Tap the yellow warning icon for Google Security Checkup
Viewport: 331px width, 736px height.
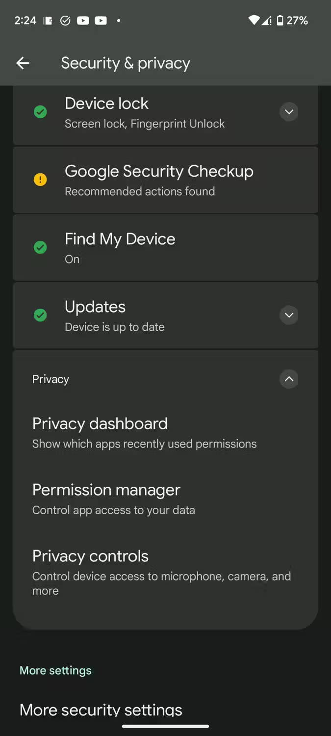pos(40,180)
